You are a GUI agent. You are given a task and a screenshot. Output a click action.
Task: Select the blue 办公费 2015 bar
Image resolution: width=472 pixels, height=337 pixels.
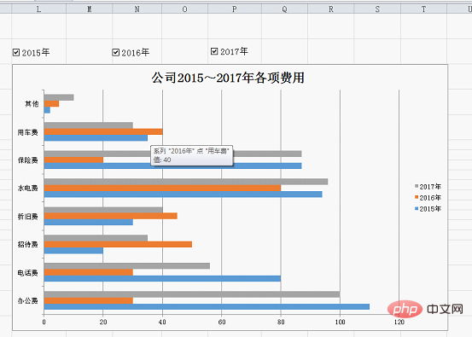point(207,306)
